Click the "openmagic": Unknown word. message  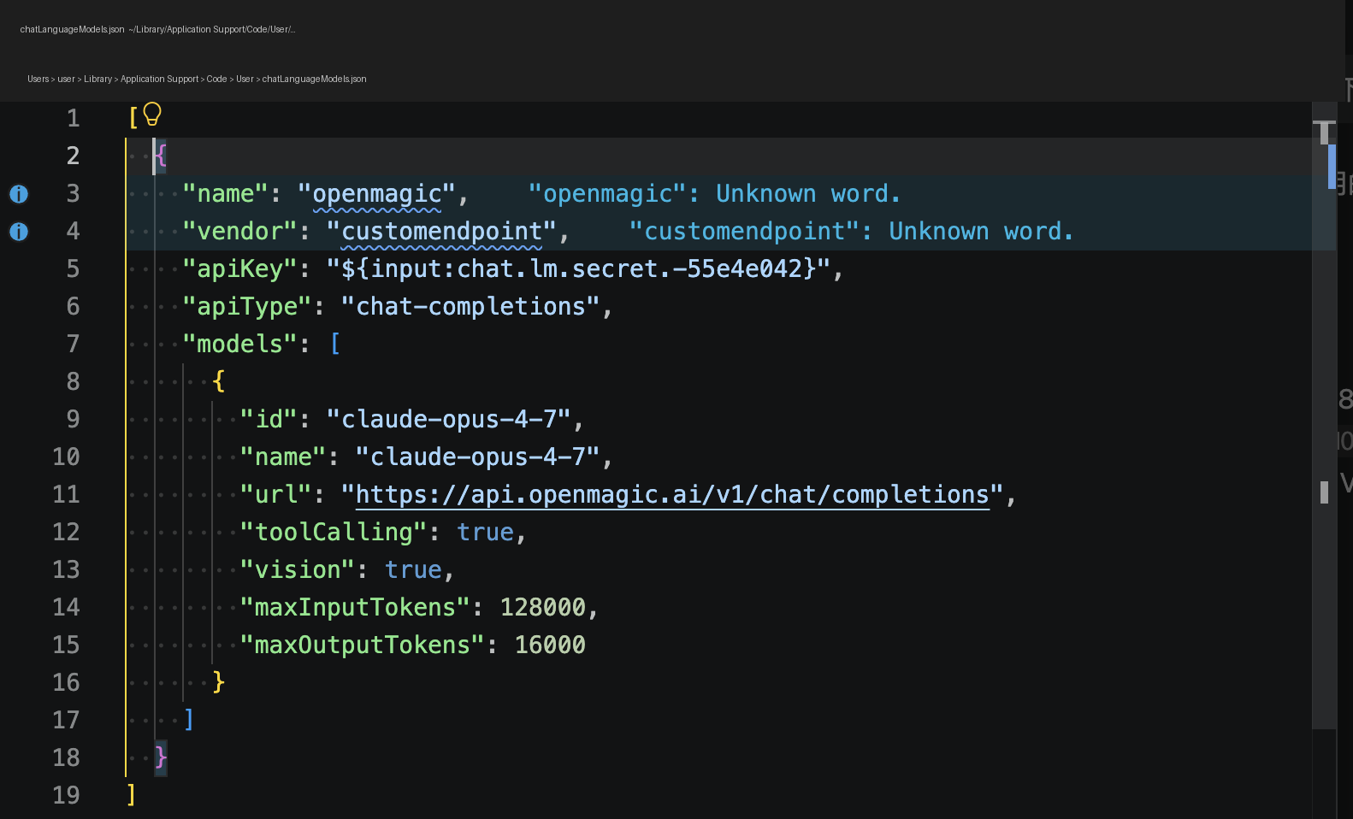click(x=714, y=194)
